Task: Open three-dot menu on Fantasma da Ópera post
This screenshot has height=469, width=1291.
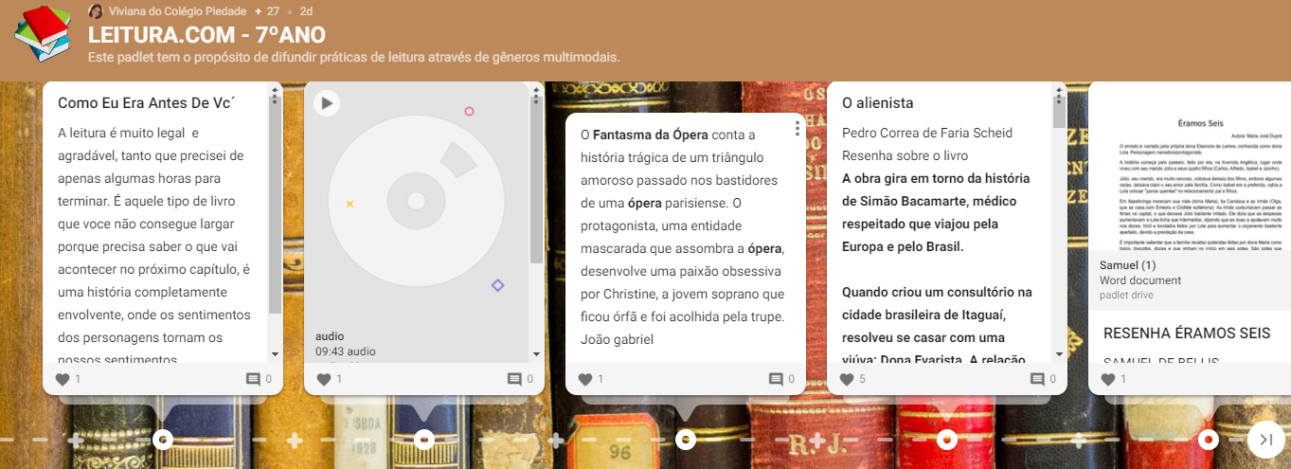Action: click(798, 128)
